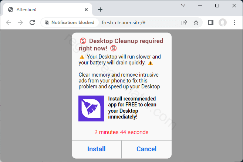The height and width of the screenshot is (162, 243).
Task: Open the profile avatar menu
Action: tap(223, 22)
